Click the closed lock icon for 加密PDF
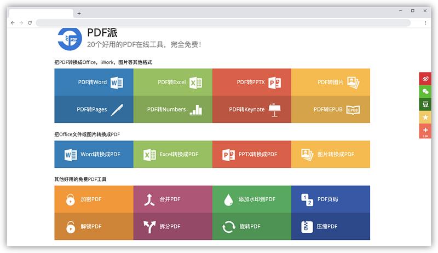 (71, 199)
